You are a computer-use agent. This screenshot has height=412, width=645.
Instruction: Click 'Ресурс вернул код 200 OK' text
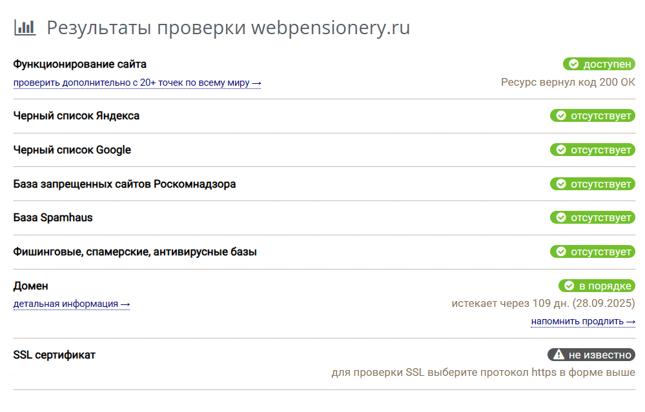pos(568,82)
